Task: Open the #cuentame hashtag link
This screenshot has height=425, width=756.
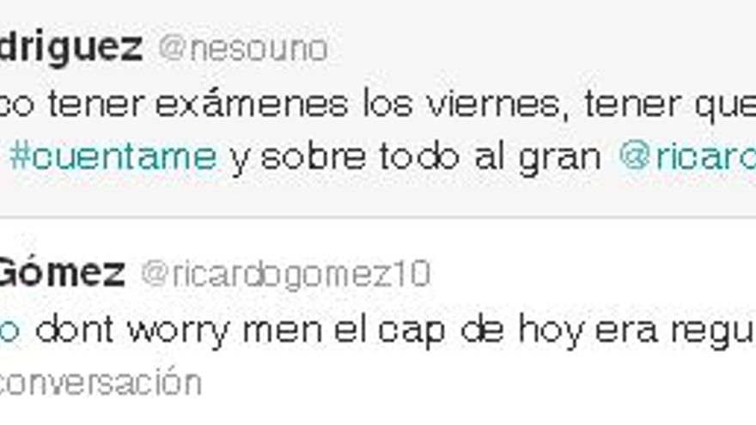Action: 113,156
